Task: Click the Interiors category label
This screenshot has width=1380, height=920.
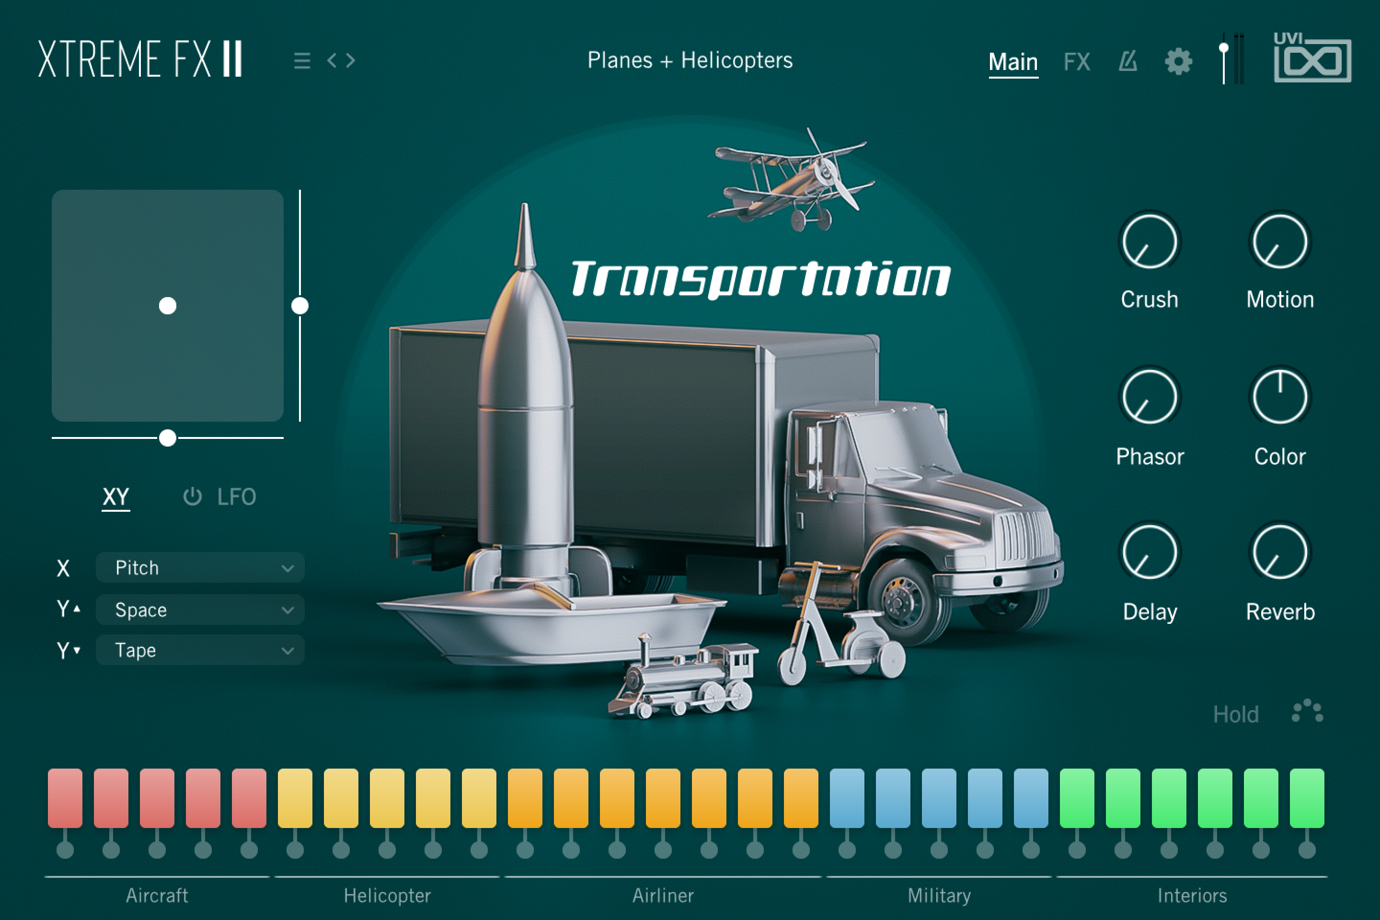Action: point(1192,896)
